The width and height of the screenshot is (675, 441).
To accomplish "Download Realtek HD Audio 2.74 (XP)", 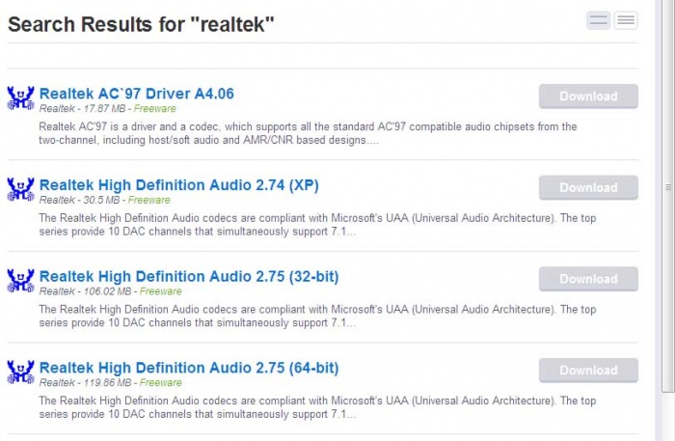I will click(588, 188).
